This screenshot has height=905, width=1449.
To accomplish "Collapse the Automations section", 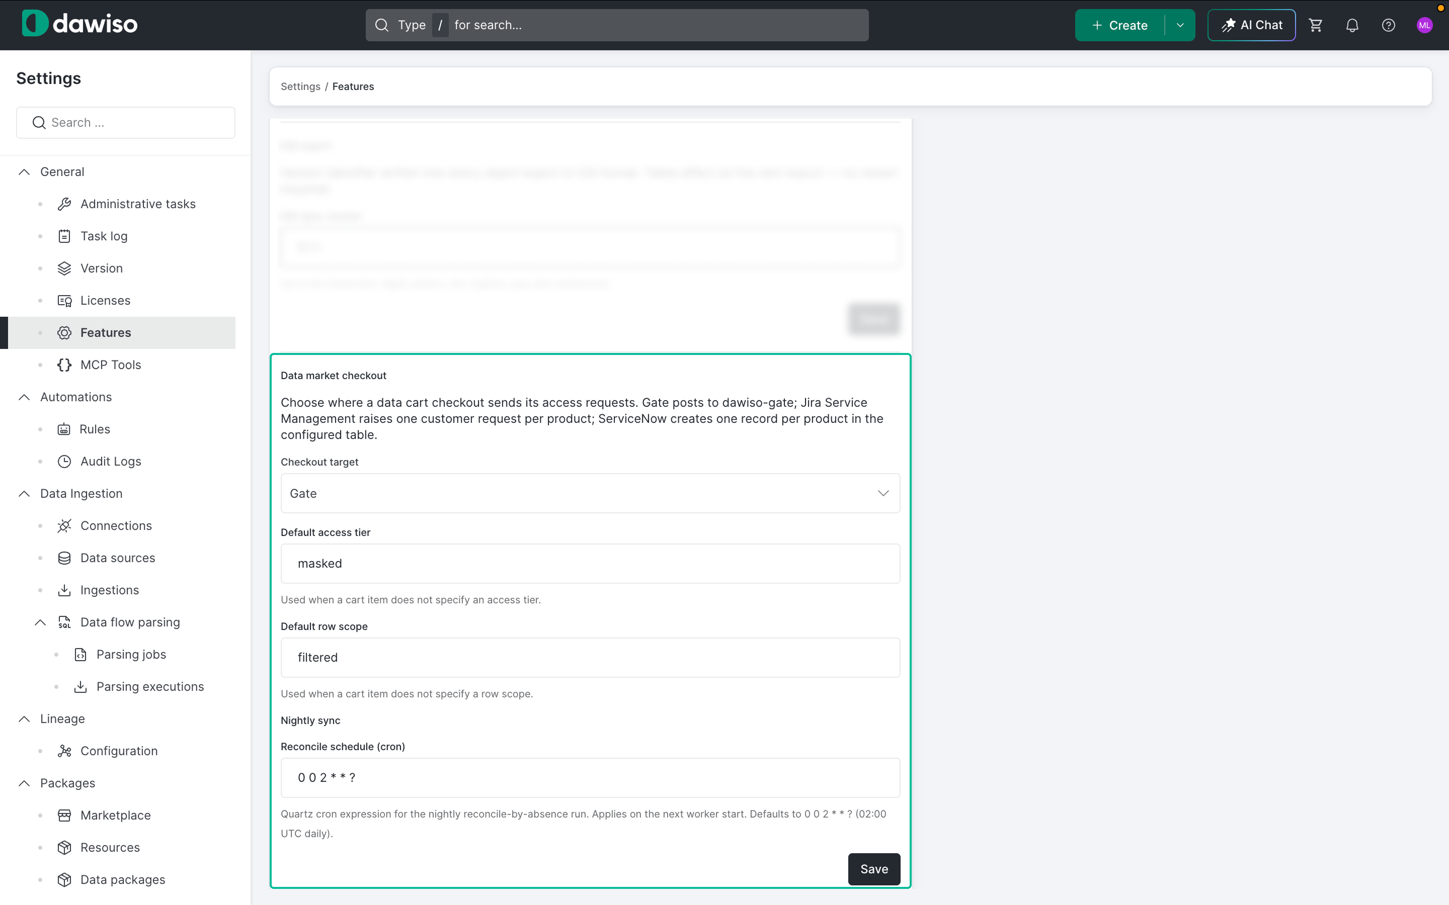I will point(24,397).
